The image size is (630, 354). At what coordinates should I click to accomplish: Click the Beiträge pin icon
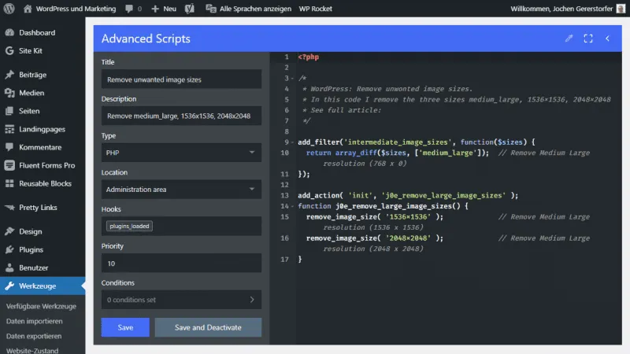9,75
